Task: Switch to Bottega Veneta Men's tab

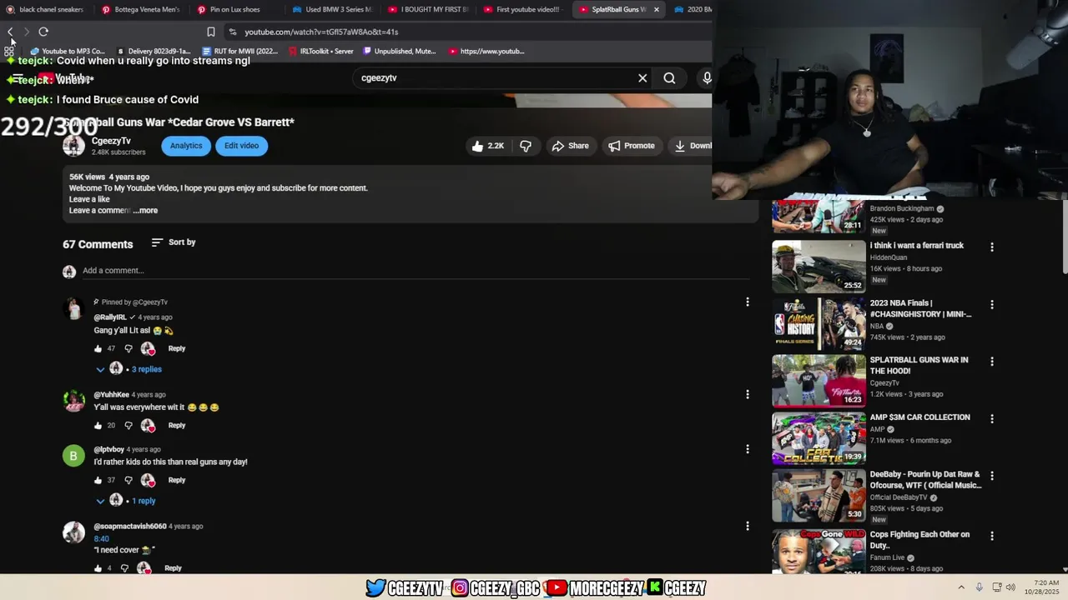Action: [x=140, y=10]
